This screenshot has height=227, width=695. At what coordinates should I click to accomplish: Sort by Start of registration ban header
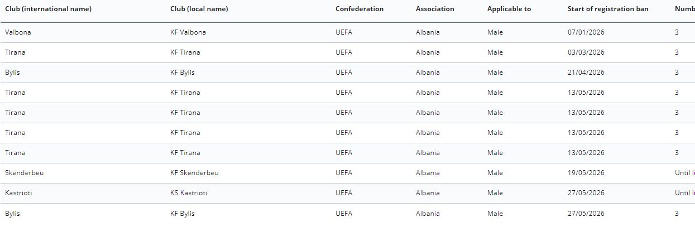pos(616,9)
